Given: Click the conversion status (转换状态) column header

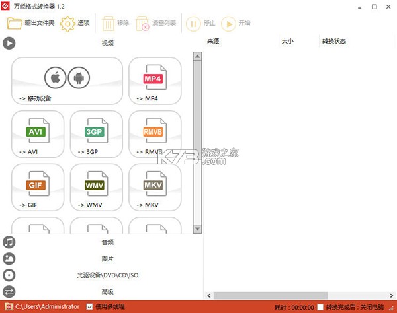Looking at the screenshot, I should [357, 41].
